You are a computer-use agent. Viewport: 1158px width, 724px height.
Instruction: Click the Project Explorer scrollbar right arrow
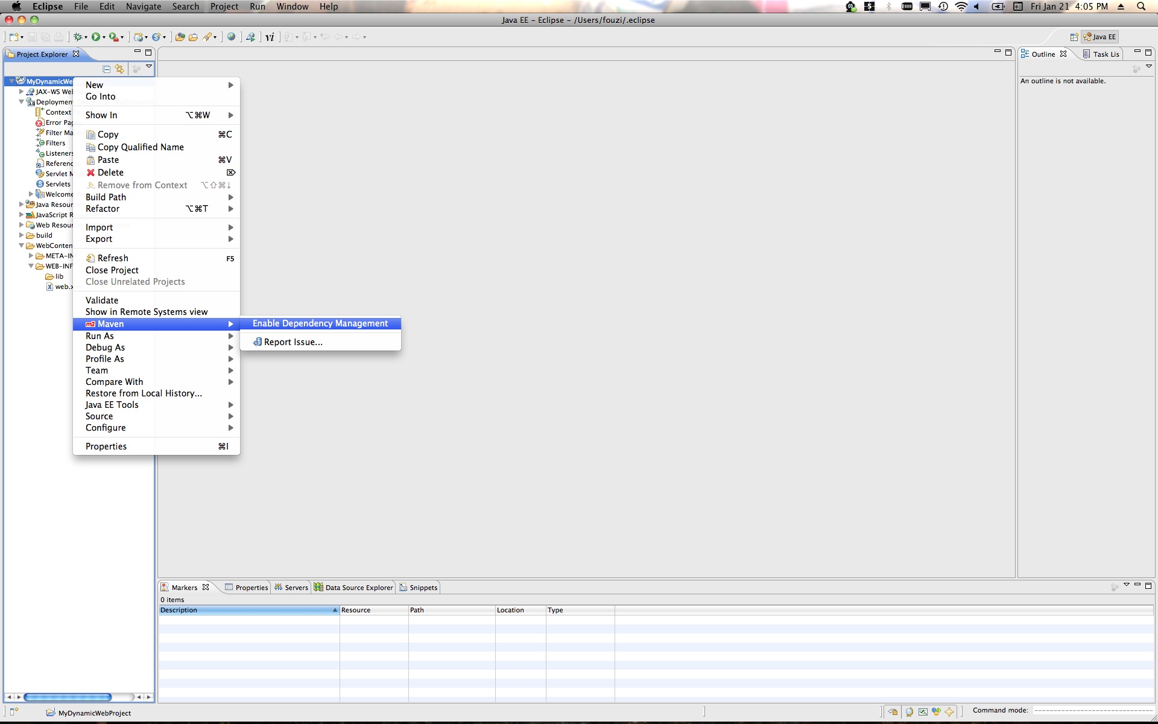click(149, 697)
